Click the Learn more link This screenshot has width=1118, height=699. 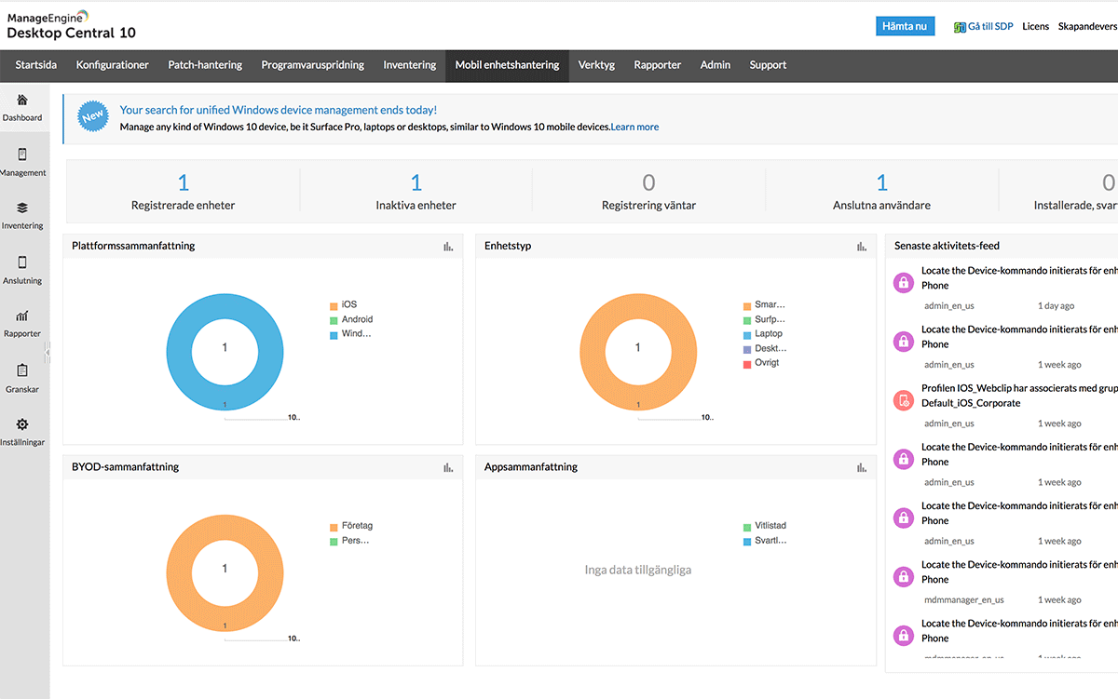[634, 127]
